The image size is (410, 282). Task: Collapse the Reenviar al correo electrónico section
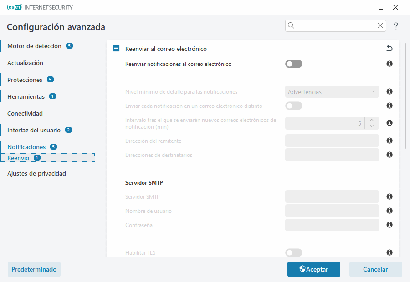(x=116, y=48)
